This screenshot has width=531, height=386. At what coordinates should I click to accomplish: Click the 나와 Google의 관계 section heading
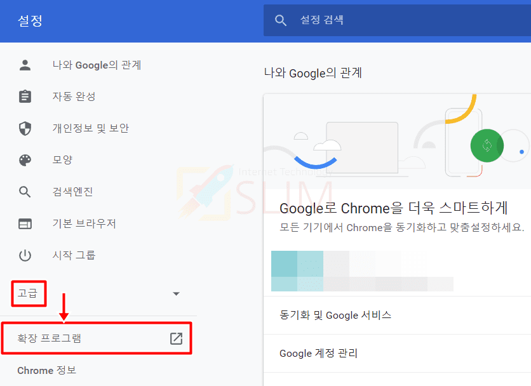pyautogui.click(x=313, y=73)
